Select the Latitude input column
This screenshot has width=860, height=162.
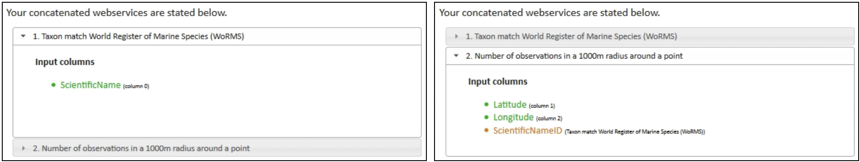[x=510, y=104]
